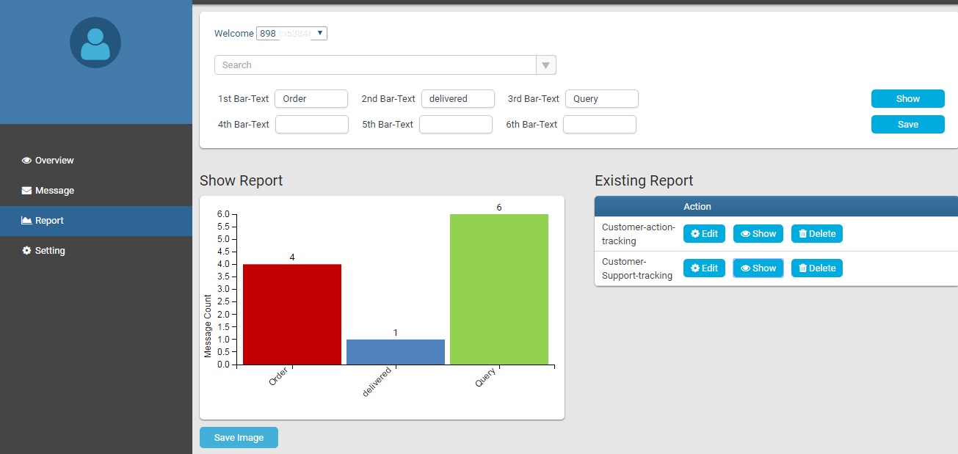Viewport: 958px width, 454px height.
Task: Click the user profile avatar icon
Action: click(x=95, y=43)
